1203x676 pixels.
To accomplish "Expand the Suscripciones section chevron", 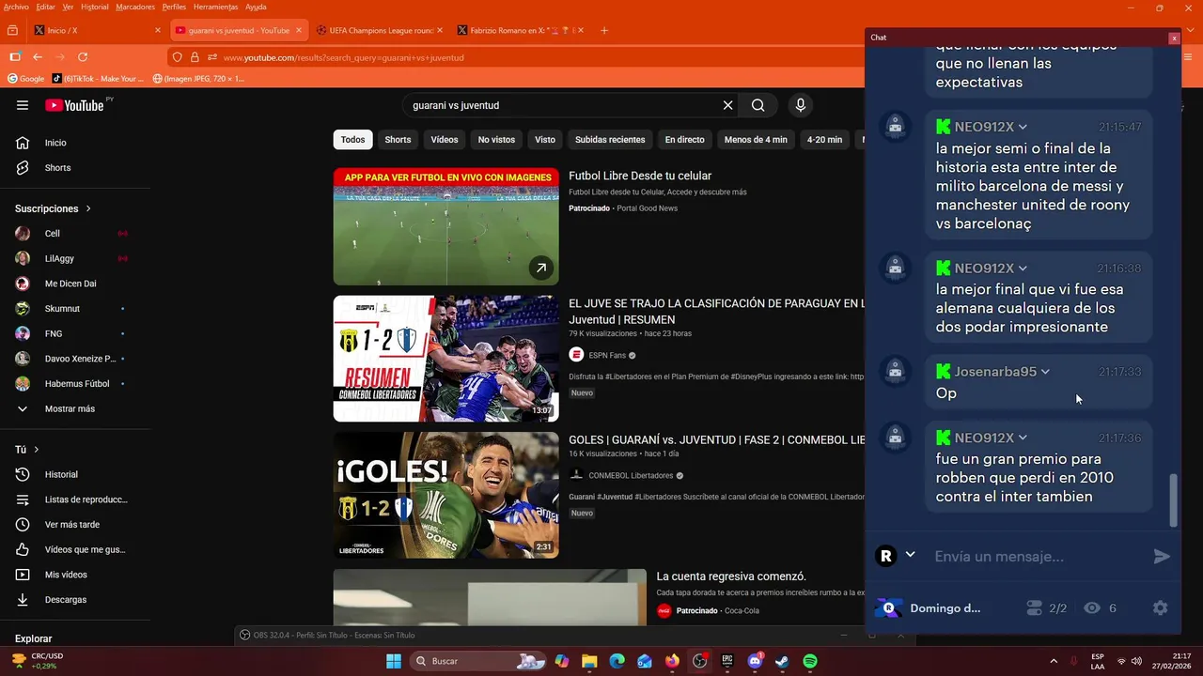I will tap(88, 208).
